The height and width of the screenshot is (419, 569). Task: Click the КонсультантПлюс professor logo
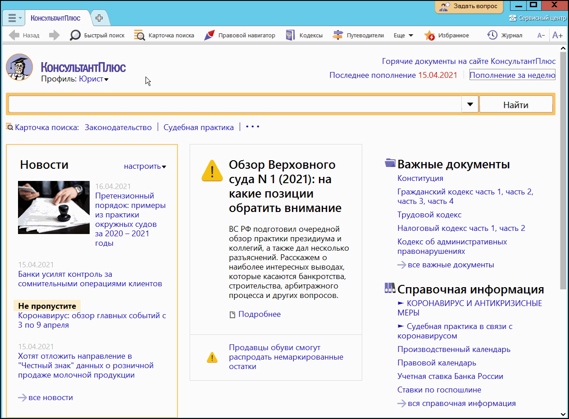point(19,67)
